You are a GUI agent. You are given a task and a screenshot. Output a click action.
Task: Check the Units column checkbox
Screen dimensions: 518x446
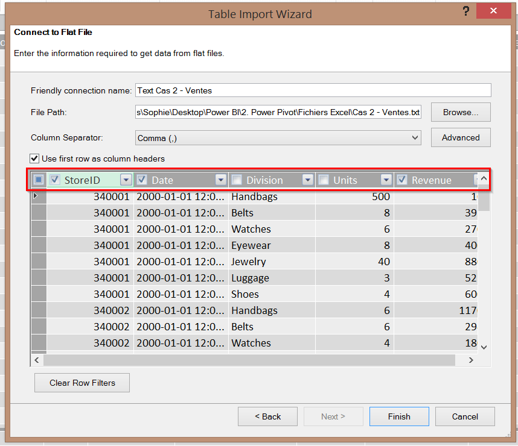click(x=324, y=180)
